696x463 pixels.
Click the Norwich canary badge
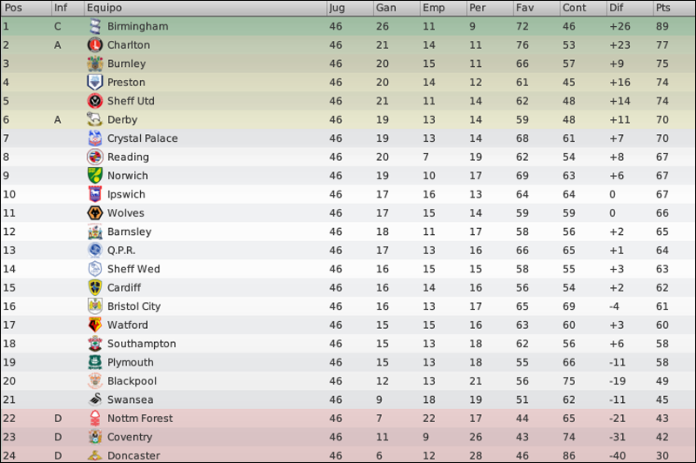(95, 176)
